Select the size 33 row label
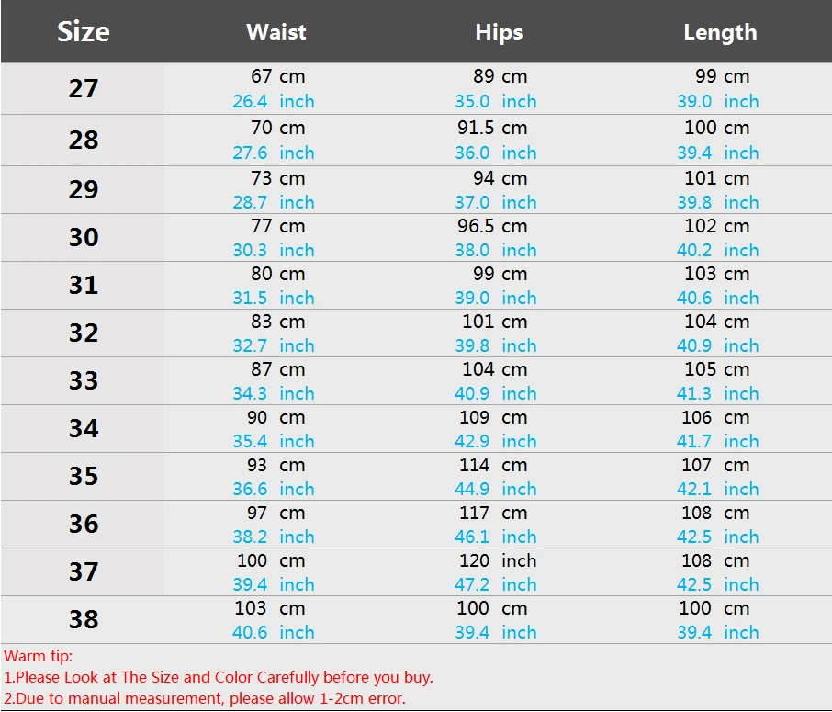Viewport: 832px width, 712px height. pos(84,380)
